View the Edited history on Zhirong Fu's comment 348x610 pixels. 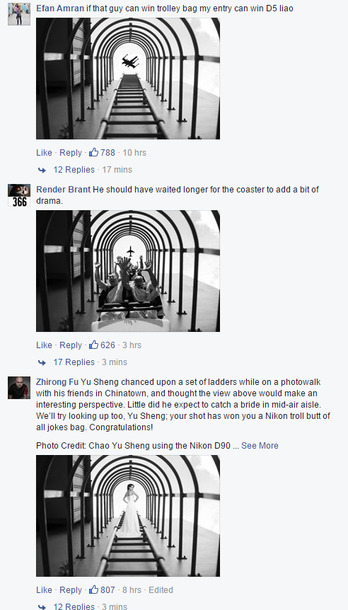point(161,589)
